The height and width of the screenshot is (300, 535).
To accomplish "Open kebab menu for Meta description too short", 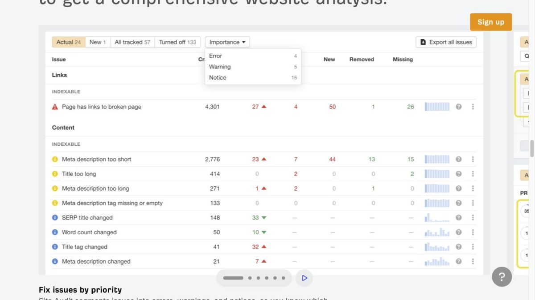I will pyautogui.click(x=473, y=159).
